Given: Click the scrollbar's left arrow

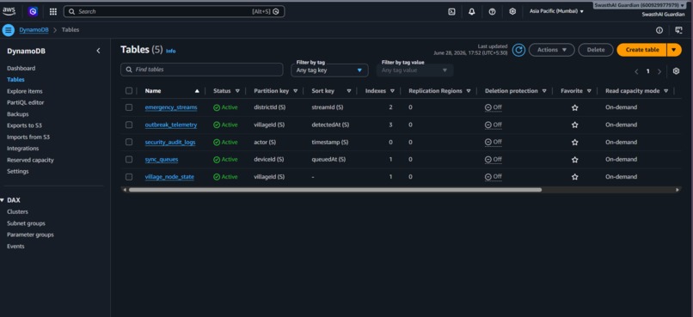Looking at the screenshot, I should (x=125, y=190).
